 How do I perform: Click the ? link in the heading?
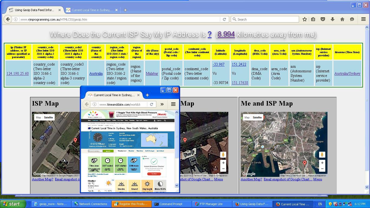pos(209,34)
